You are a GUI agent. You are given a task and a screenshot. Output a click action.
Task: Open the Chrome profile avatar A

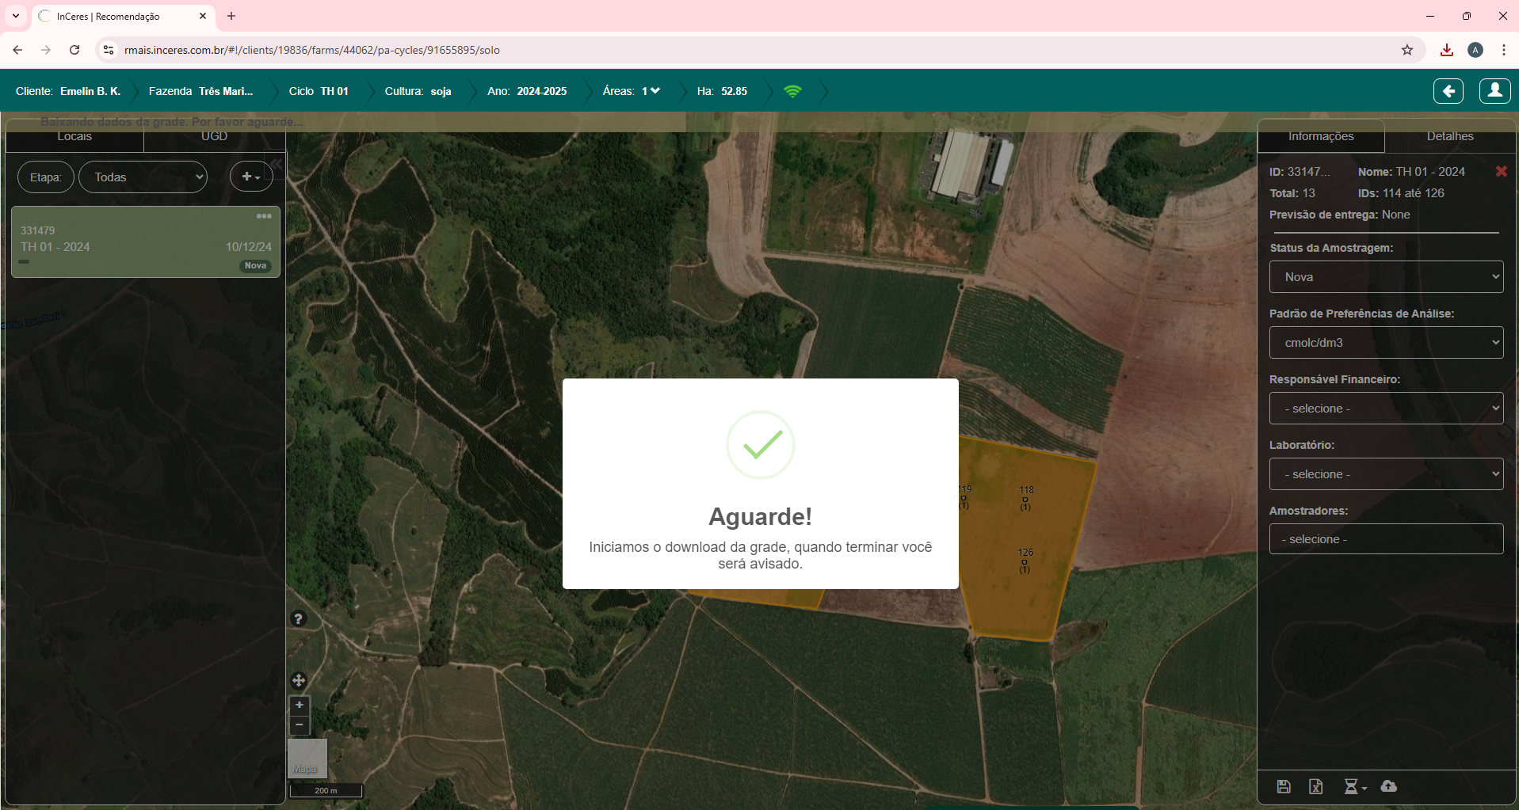click(1475, 50)
